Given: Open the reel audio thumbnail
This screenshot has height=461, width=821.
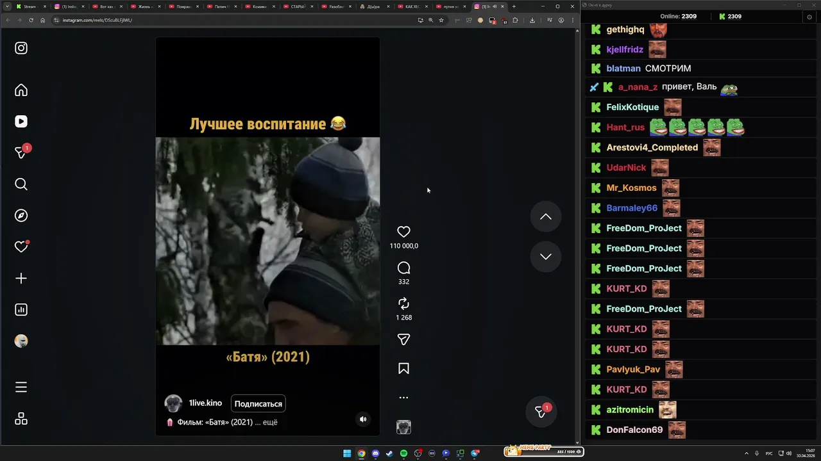Looking at the screenshot, I should pos(403,427).
